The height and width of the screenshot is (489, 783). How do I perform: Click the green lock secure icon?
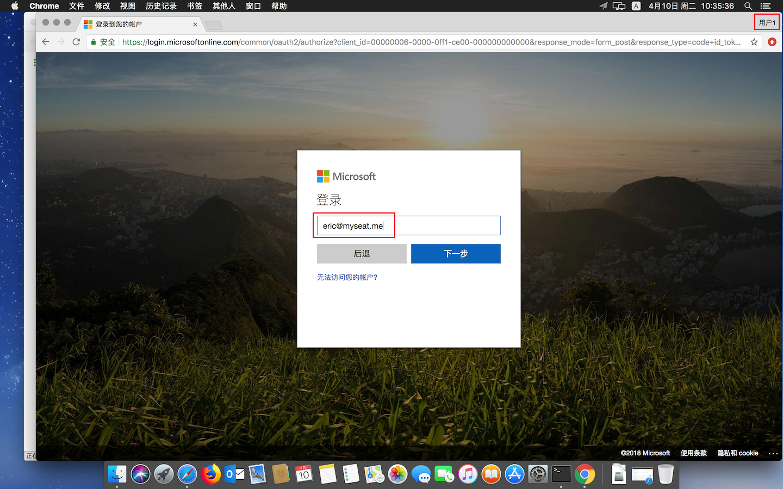point(94,42)
